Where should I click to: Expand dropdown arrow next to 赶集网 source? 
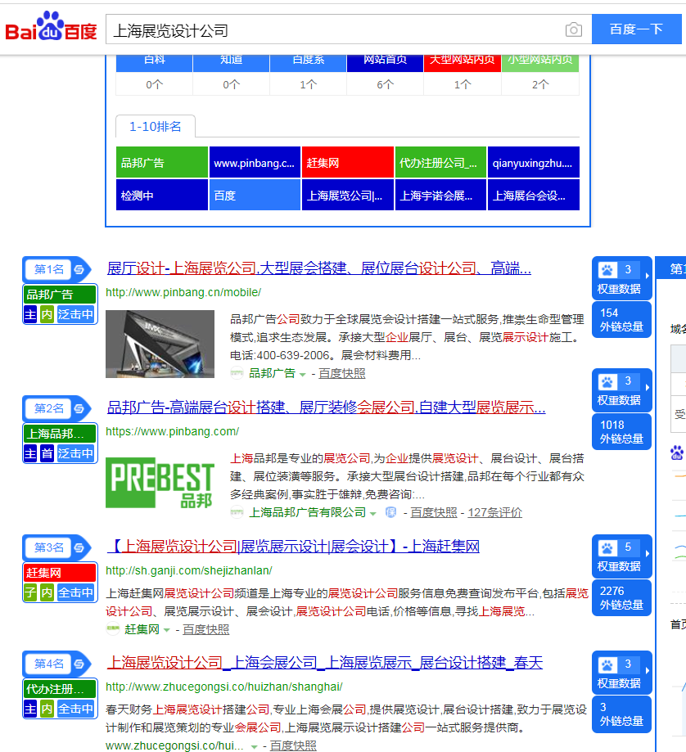[x=166, y=630]
